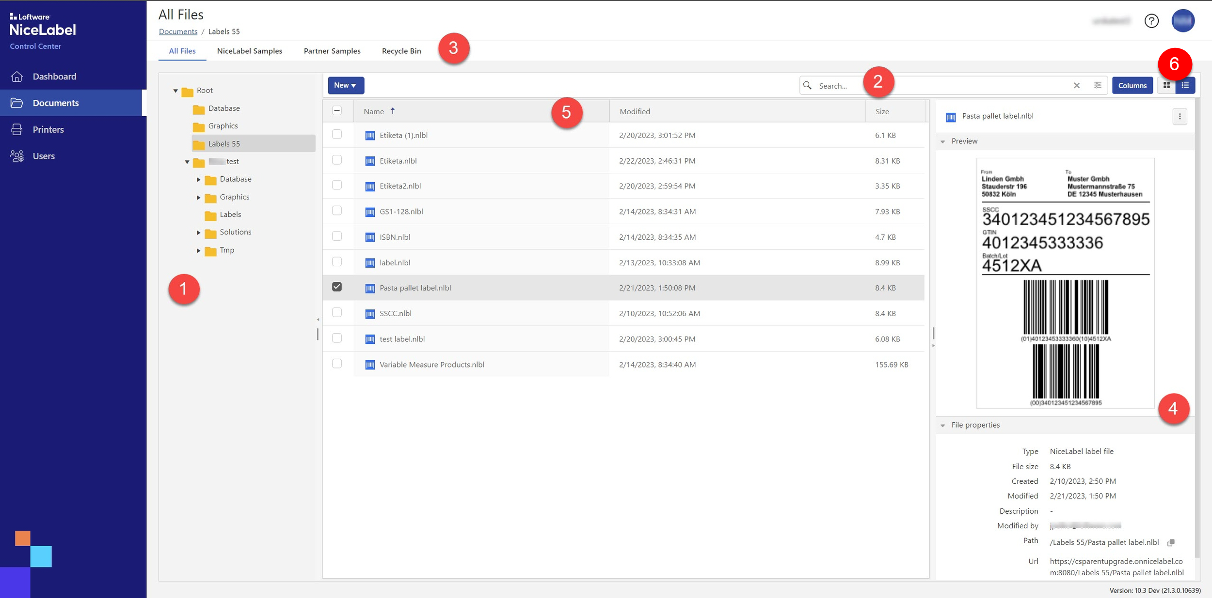Clear the search with the X icon
This screenshot has width=1212, height=598.
(1077, 85)
